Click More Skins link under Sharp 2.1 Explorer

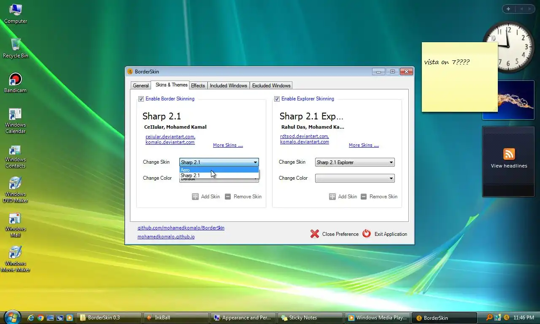click(x=364, y=145)
